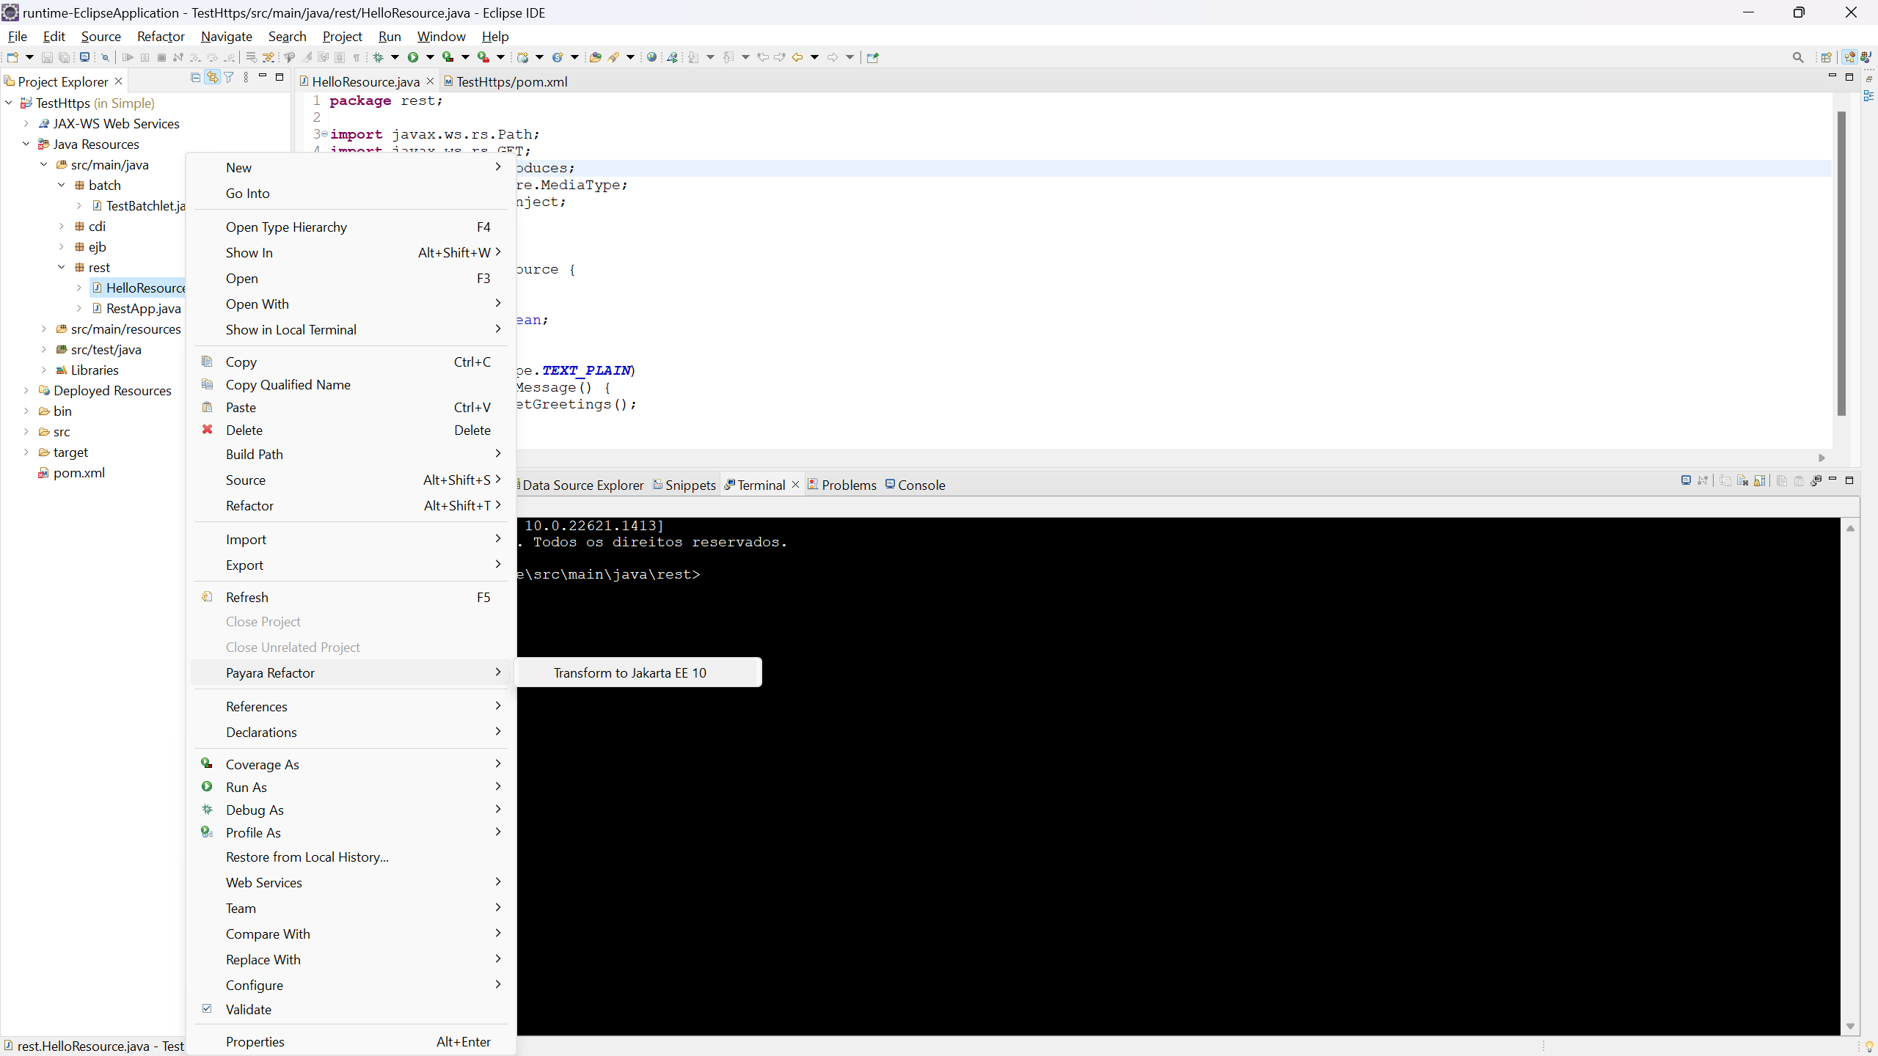Collapse the src/main/java folder
This screenshot has height=1056, width=1878.
(x=44, y=164)
